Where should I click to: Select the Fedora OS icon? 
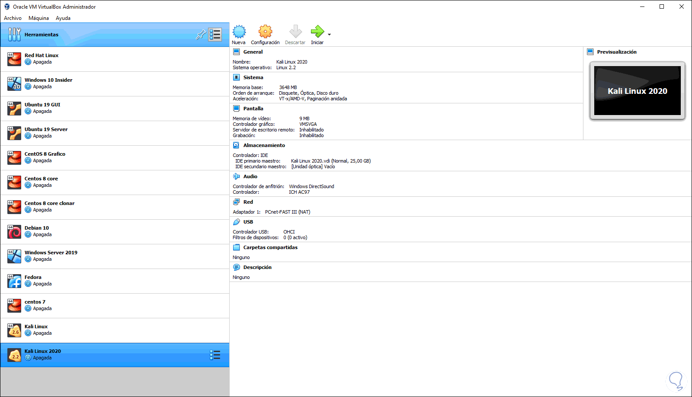(x=14, y=281)
